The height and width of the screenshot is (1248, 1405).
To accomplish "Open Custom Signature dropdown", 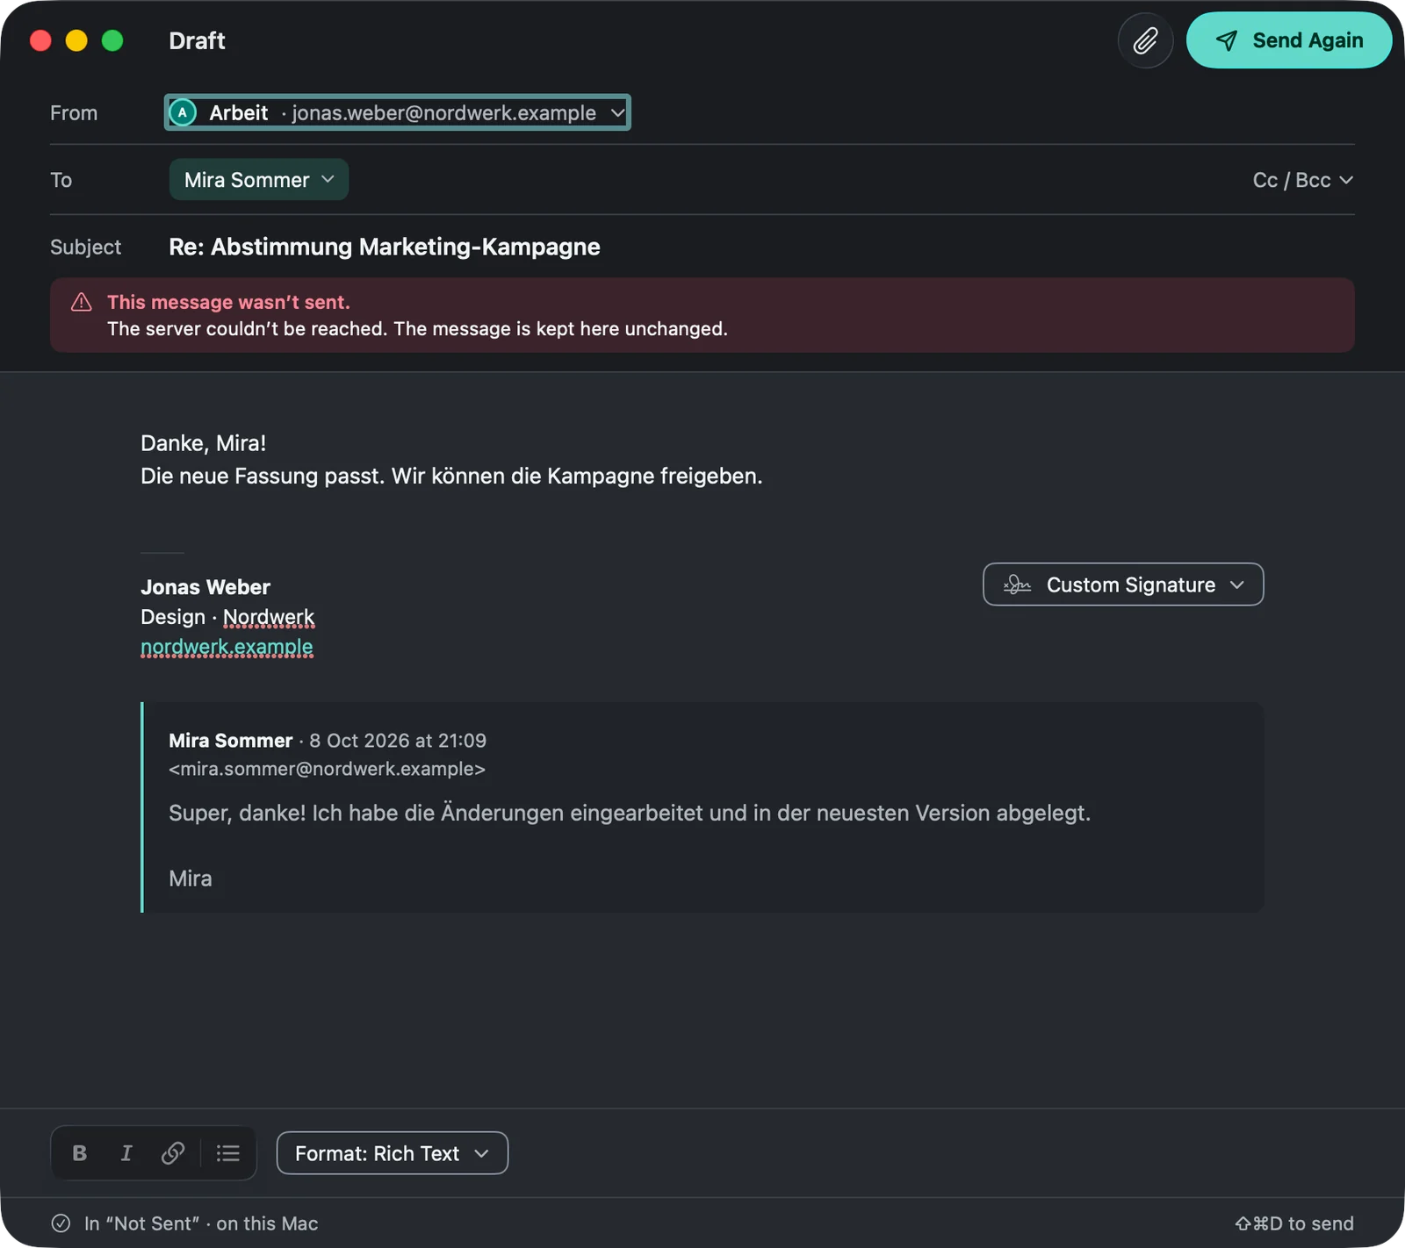I will [x=1123, y=585].
